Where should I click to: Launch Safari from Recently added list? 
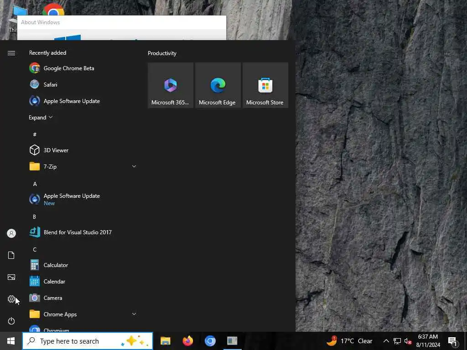(83, 84)
